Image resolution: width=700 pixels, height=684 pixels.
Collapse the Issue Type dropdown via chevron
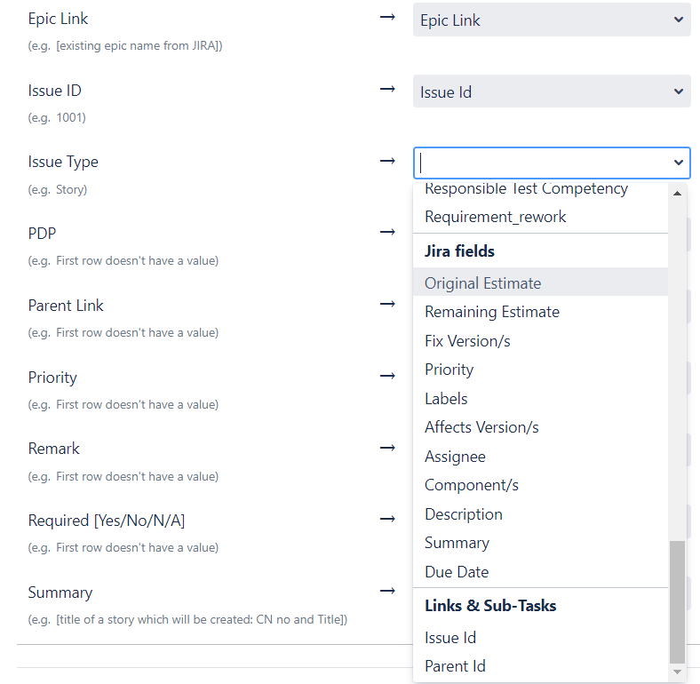coord(678,163)
